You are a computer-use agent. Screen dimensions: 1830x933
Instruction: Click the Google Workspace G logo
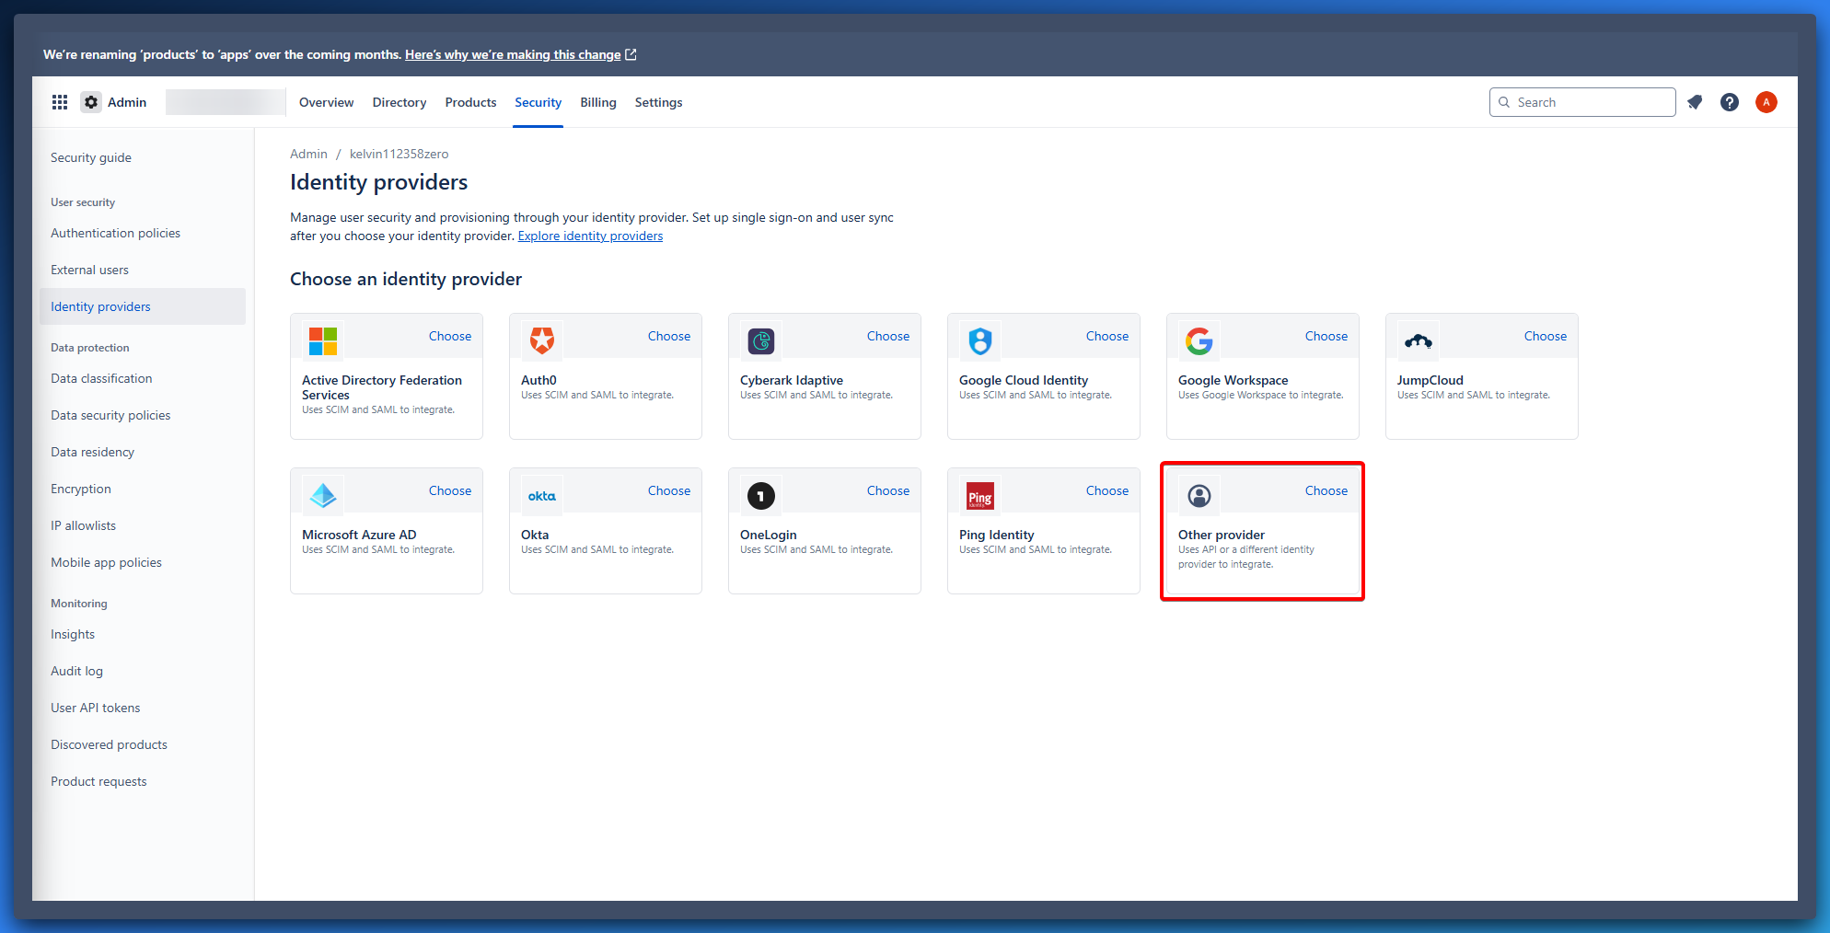pyautogui.click(x=1199, y=341)
